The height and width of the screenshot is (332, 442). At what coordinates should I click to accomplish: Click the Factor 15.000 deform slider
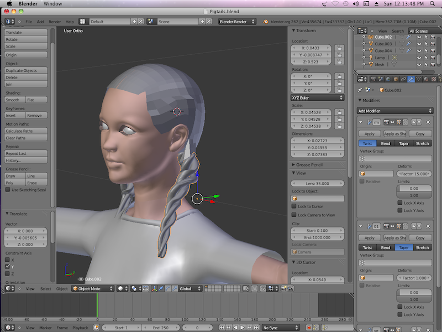tap(414, 174)
